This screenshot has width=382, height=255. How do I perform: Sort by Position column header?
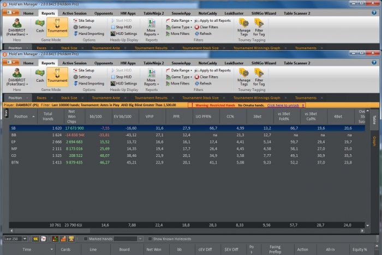pyautogui.click(x=23, y=116)
